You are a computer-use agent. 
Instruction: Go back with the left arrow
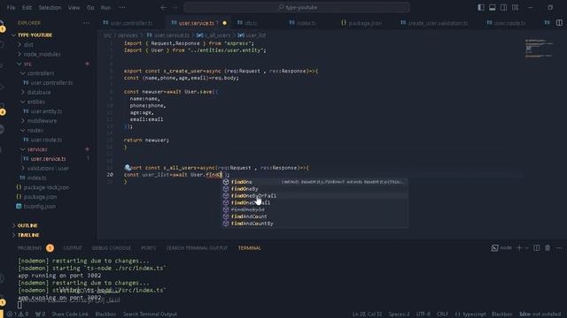click(x=163, y=7)
